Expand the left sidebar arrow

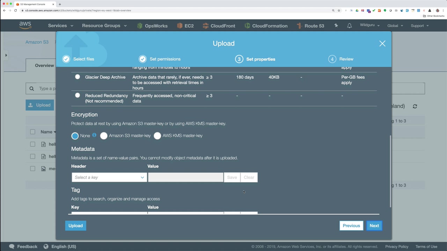(6, 55)
